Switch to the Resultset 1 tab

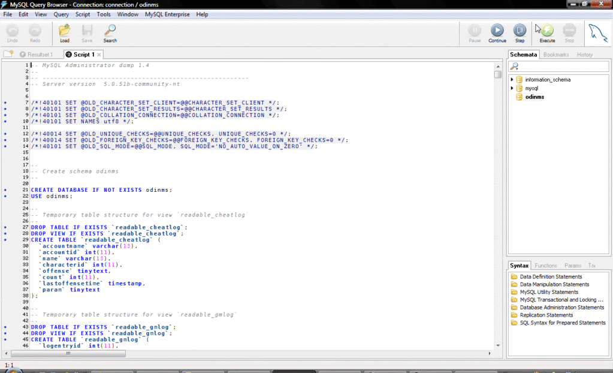[36, 55]
